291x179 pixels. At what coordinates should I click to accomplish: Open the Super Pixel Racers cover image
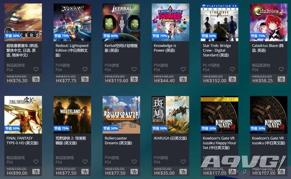pos(23,22)
